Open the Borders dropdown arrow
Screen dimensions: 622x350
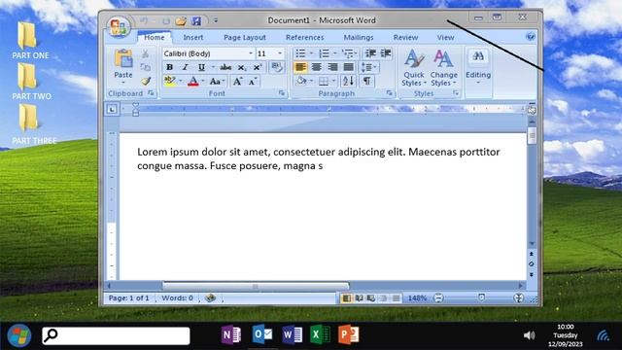(x=334, y=82)
